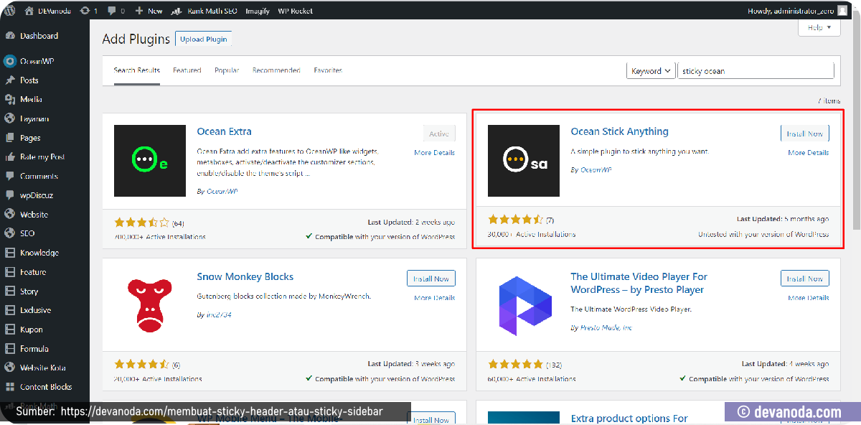Open the Snow Monkey Blocks title link

click(x=245, y=276)
